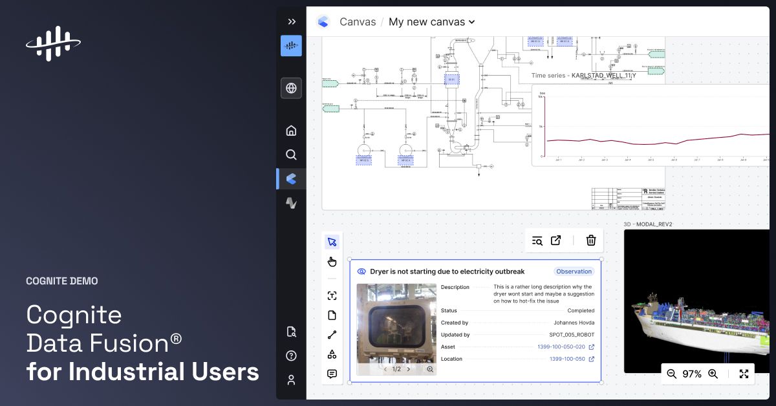
Task: Open the search icon in the left sidebar
Action: pyautogui.click(x=291, y=155)
